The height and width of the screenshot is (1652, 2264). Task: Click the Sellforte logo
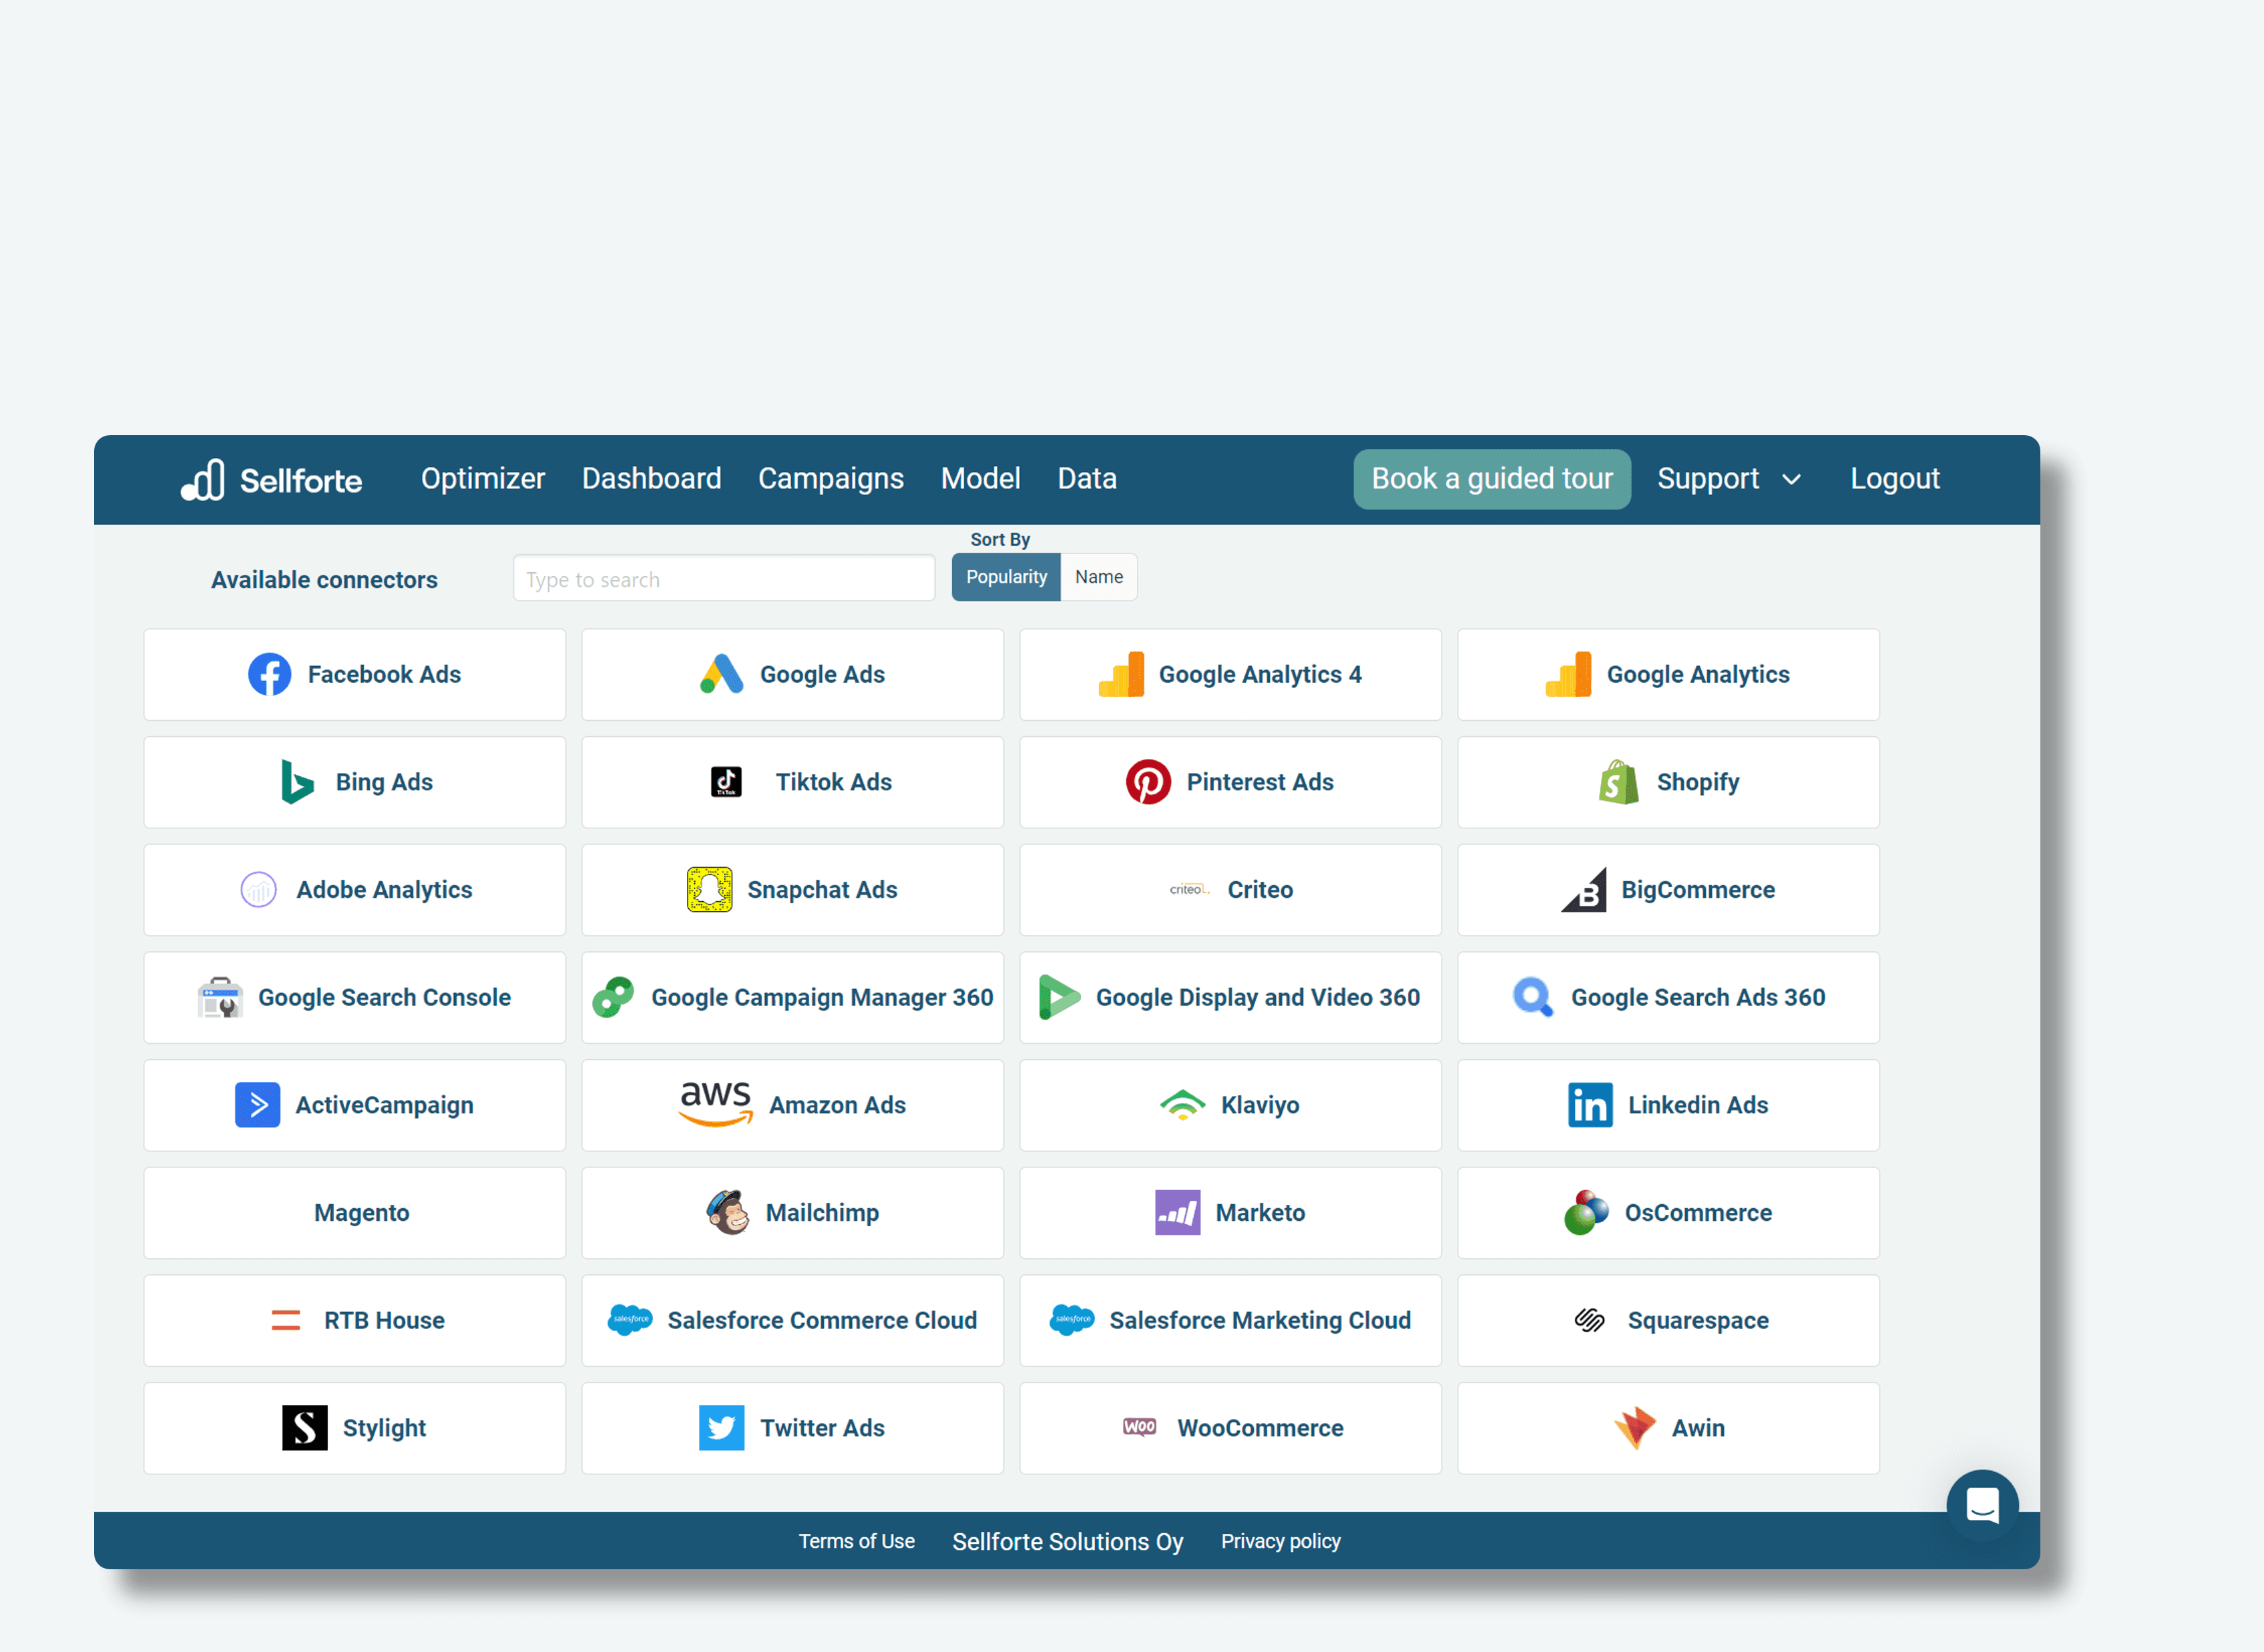(271, 480)
